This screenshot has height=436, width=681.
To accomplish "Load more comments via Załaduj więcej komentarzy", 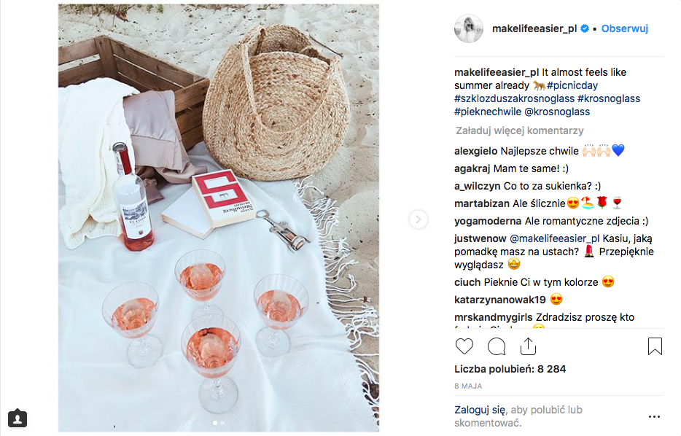I will pyautogui.click(x=519, y=131).
